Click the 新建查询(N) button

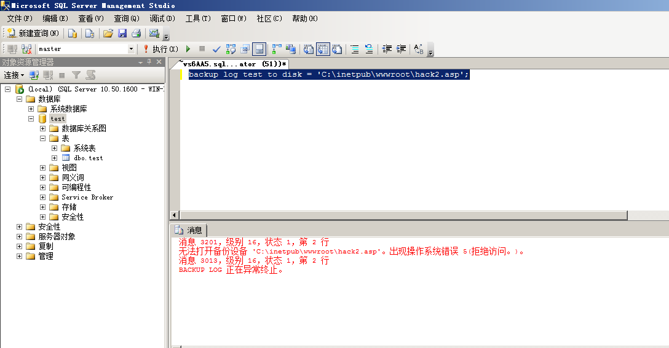[x=33, y=33]
